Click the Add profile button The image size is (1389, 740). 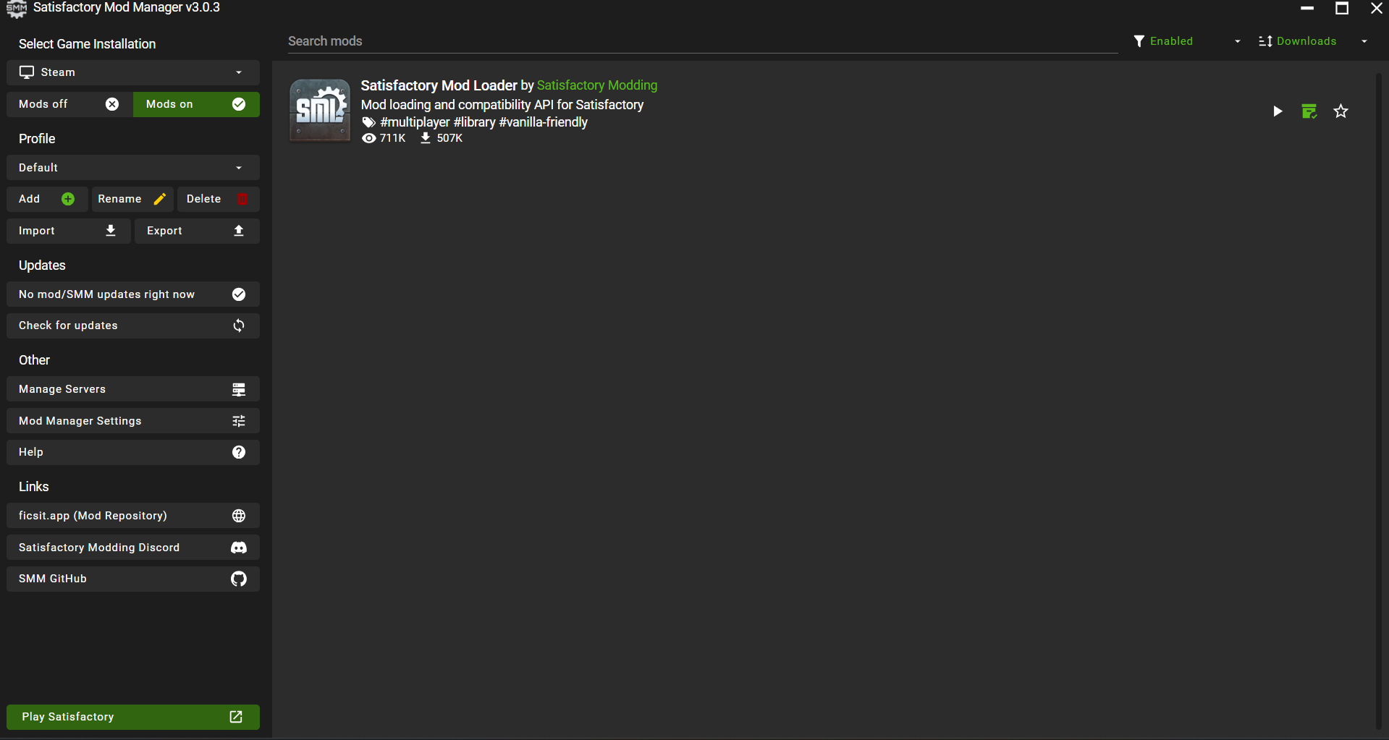tap(47, 199)
